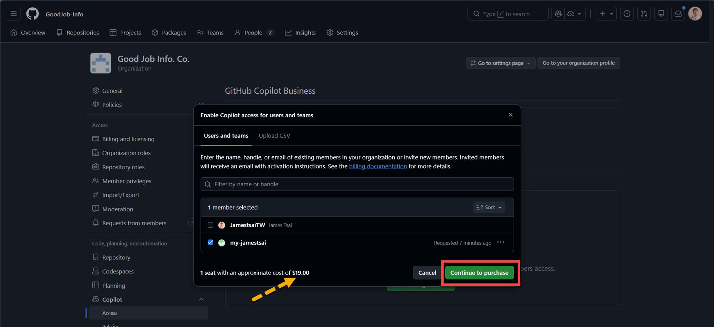Check the JamestsaiTW member checkbox
The height and width of the screenshot is (327, 714).
[210, 225]
